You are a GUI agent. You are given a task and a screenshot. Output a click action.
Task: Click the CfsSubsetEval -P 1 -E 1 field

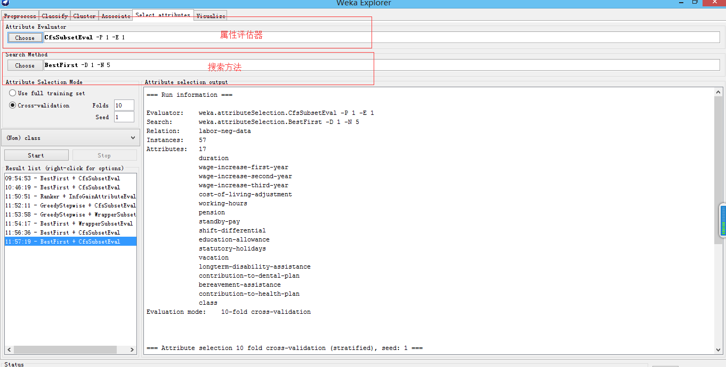pyautogui.click(x=382, y=37)
